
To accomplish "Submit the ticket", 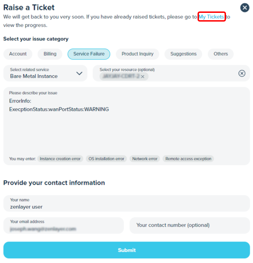I will tap(126, 250).
